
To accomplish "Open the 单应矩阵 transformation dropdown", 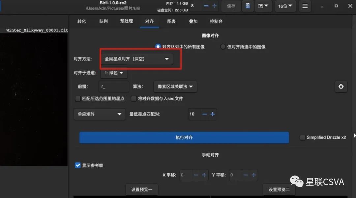I will pos(99,114).
